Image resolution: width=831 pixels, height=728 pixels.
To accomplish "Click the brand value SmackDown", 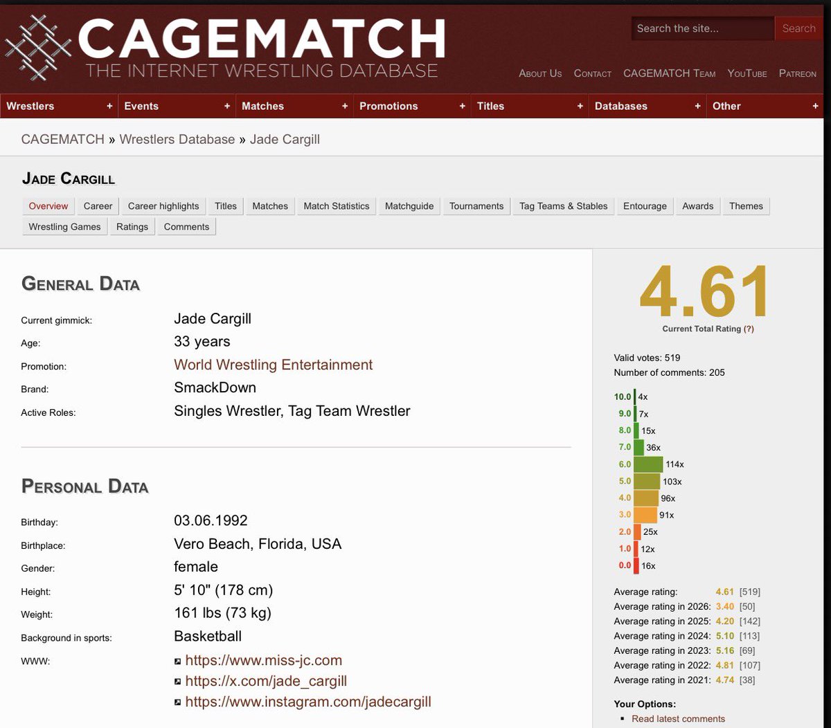I will 215,388.
